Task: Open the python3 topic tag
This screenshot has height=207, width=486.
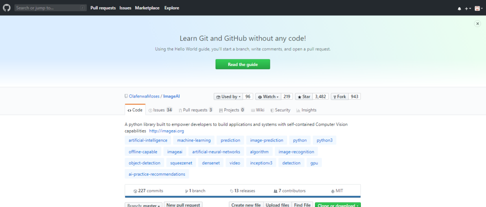Action: click(324, 140)
